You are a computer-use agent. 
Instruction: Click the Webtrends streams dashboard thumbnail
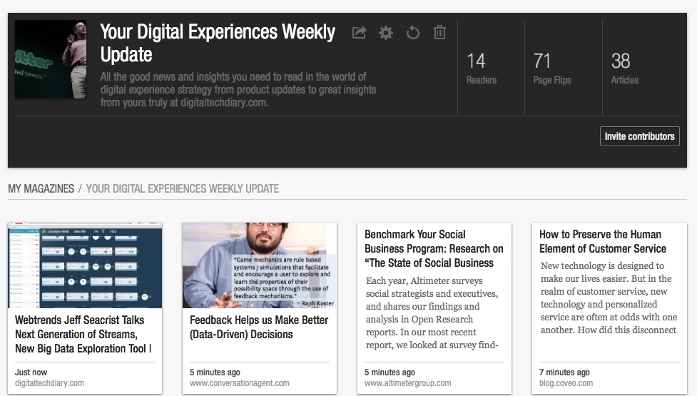point(85,265)
